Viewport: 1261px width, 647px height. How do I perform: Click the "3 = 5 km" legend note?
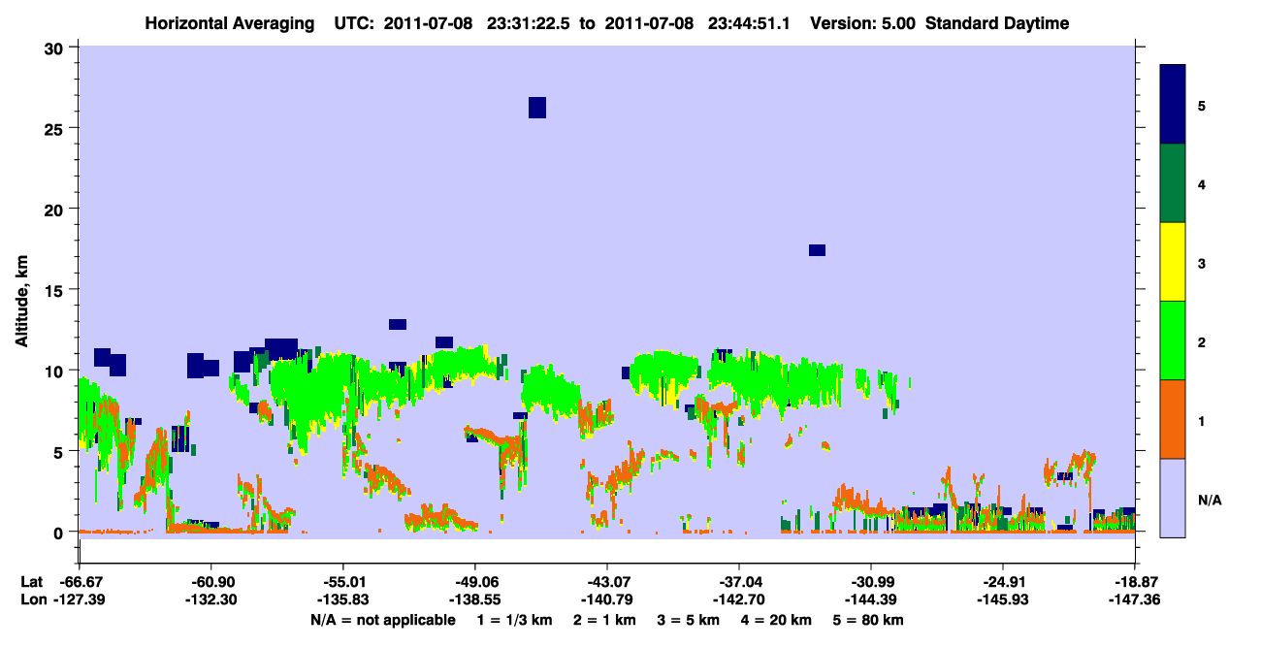point(689,620)
